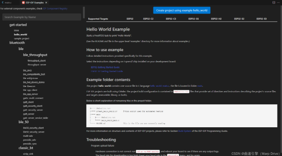Click the Troubleshooting heading

tap(101, 140)
